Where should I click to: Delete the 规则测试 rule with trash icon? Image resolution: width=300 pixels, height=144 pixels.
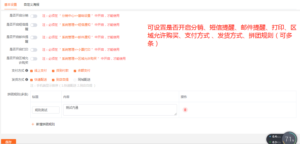(x=185, y=110)
